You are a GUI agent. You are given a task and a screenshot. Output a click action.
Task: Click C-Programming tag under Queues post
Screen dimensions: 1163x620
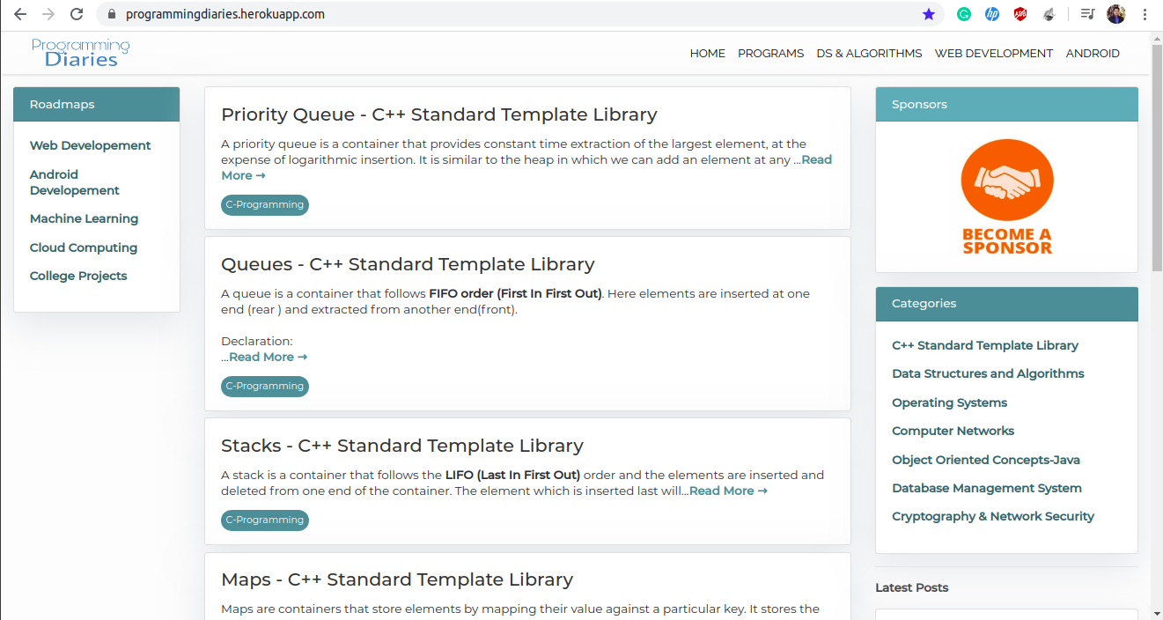[x=265, y=386]
